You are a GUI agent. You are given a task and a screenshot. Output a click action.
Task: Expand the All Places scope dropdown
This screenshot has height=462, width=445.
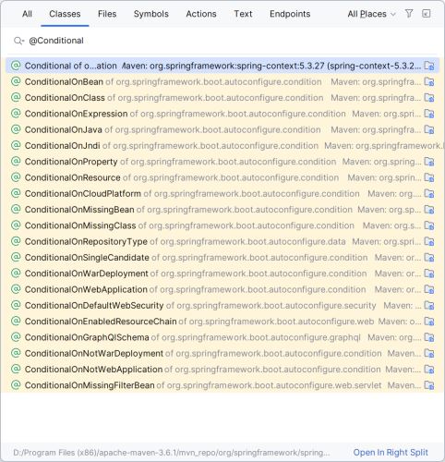pyautogui.click(x=371, y=14)
